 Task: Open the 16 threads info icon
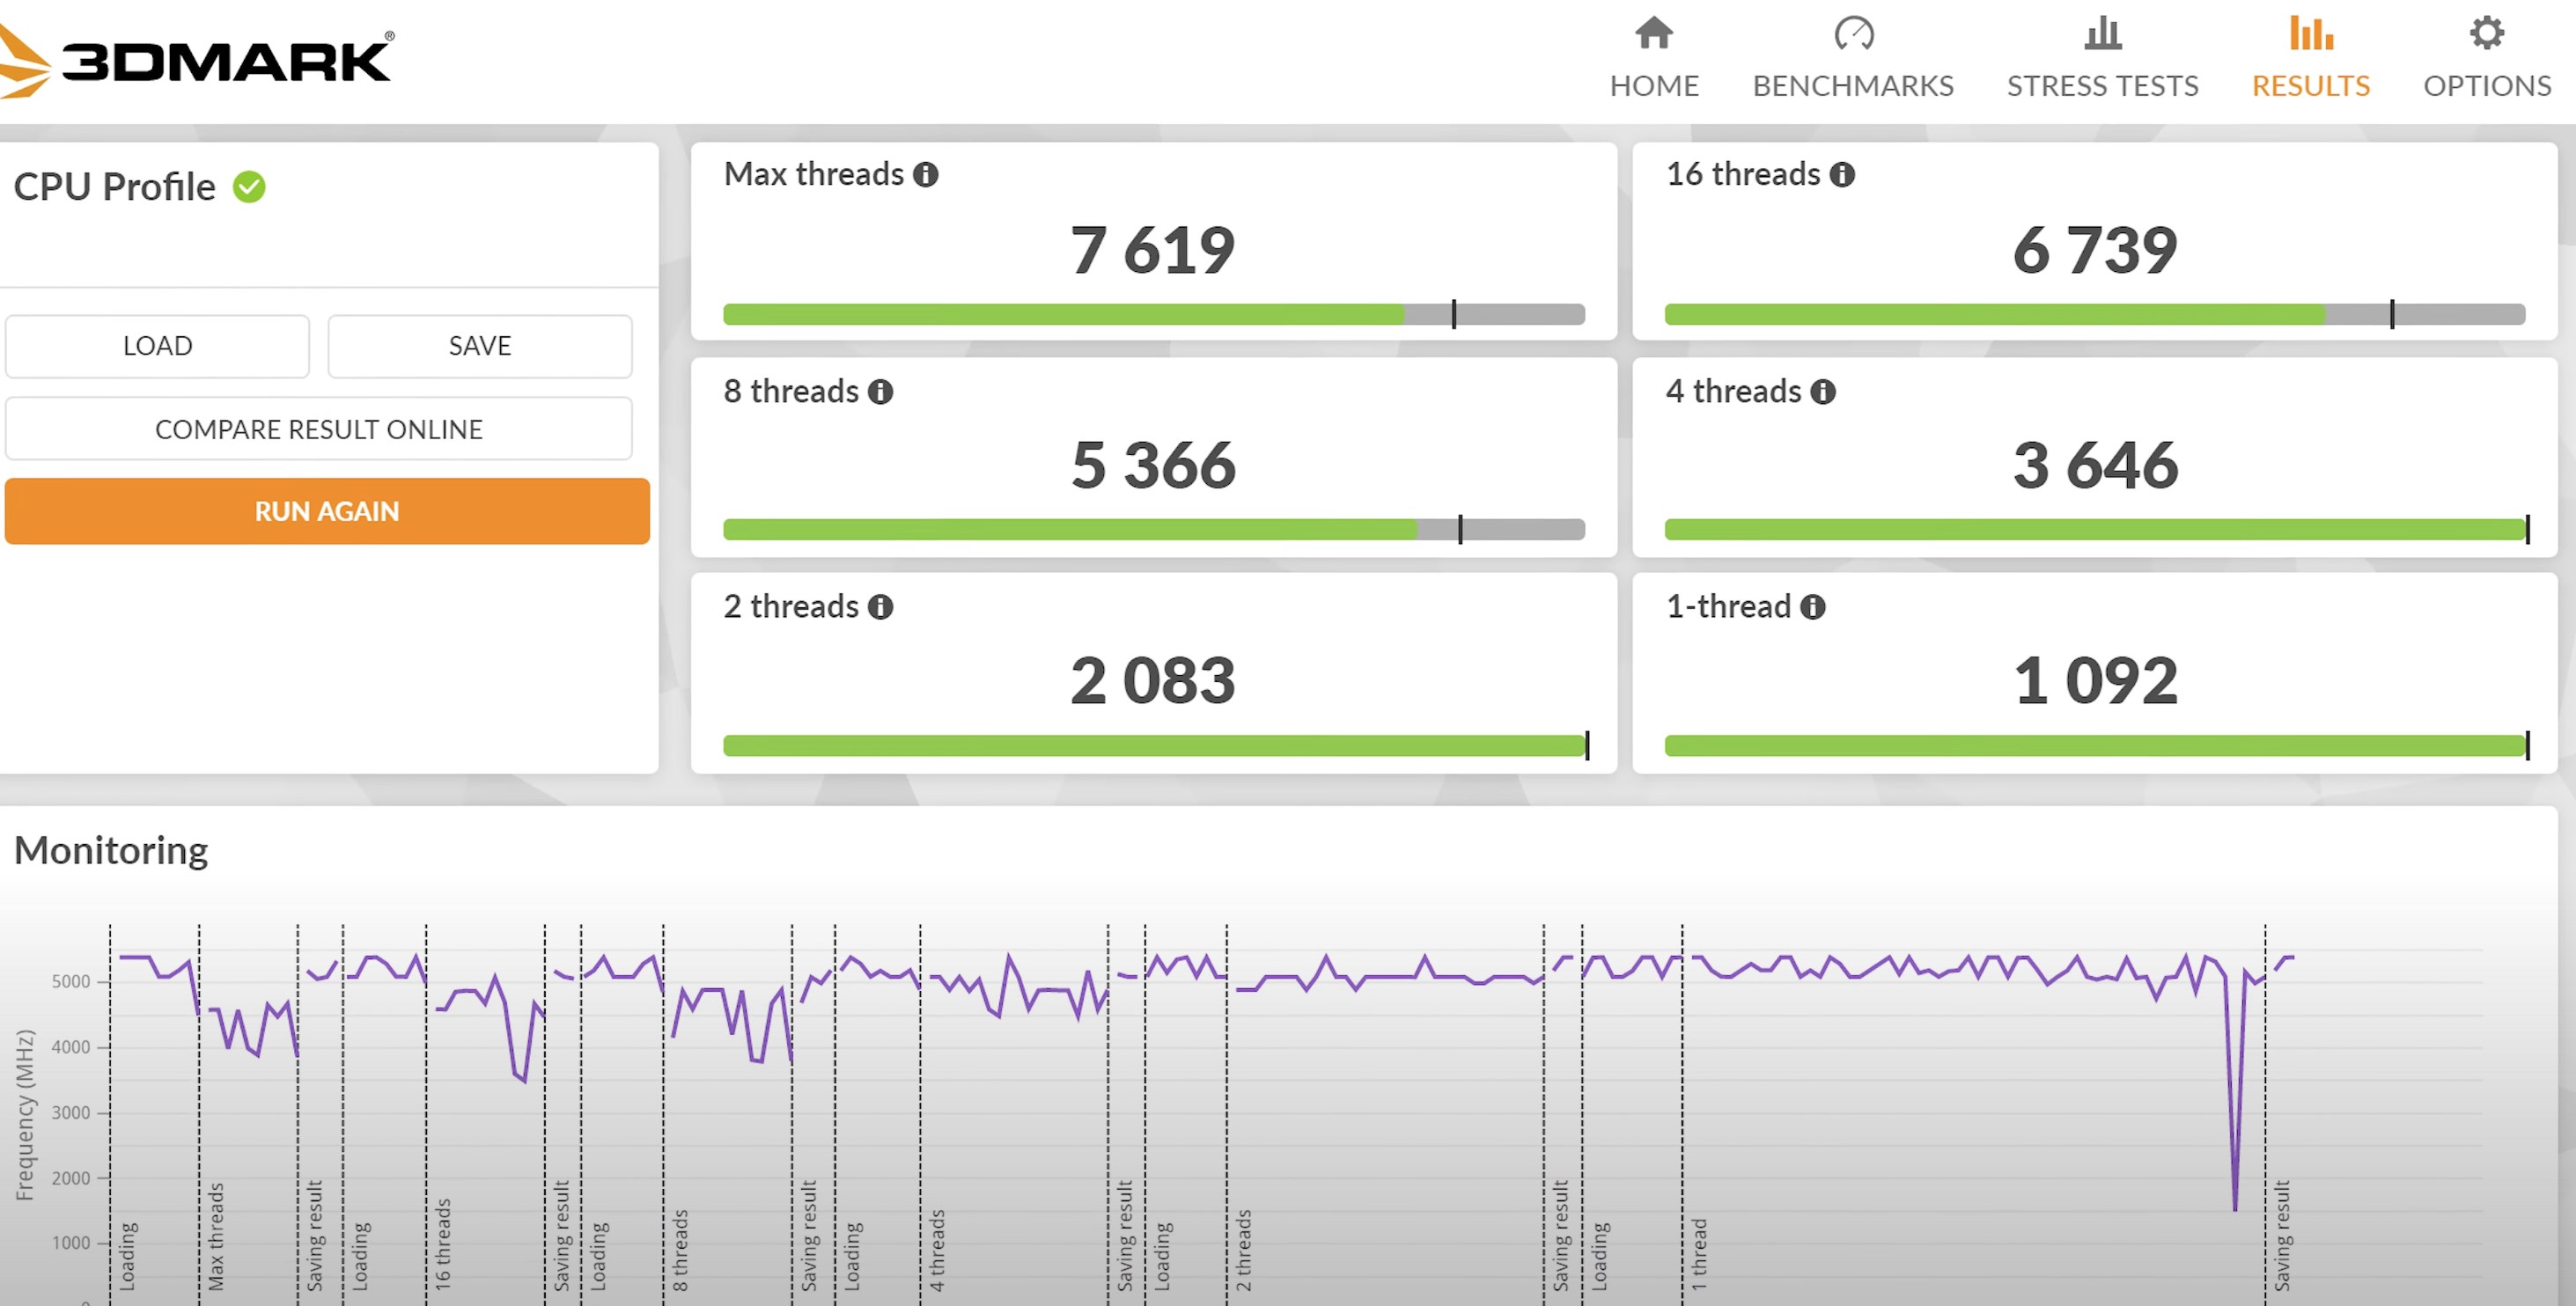click(x=1842, y=175)
